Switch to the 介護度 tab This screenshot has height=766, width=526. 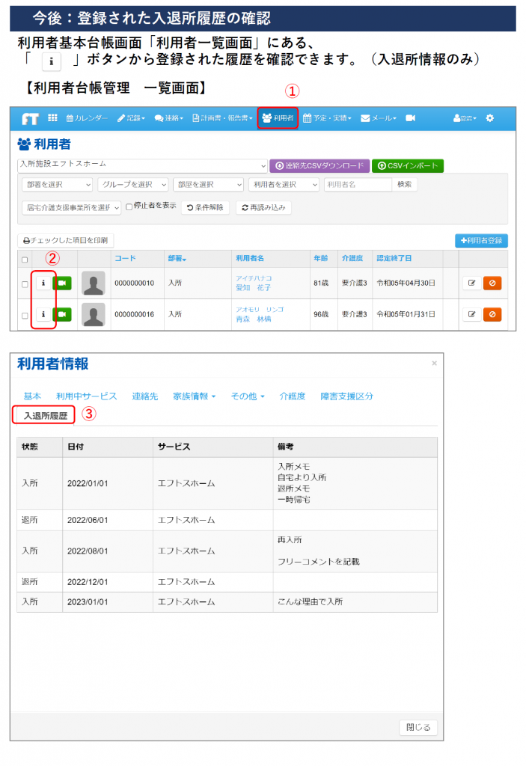tap(293, 396)
